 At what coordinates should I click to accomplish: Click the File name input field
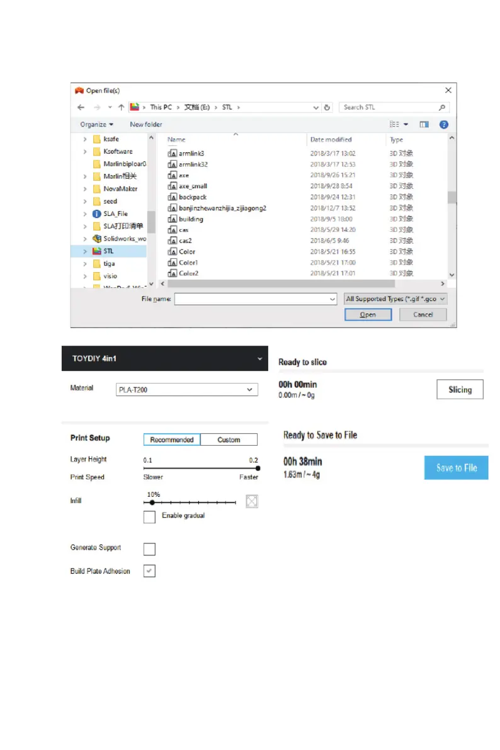256,299
